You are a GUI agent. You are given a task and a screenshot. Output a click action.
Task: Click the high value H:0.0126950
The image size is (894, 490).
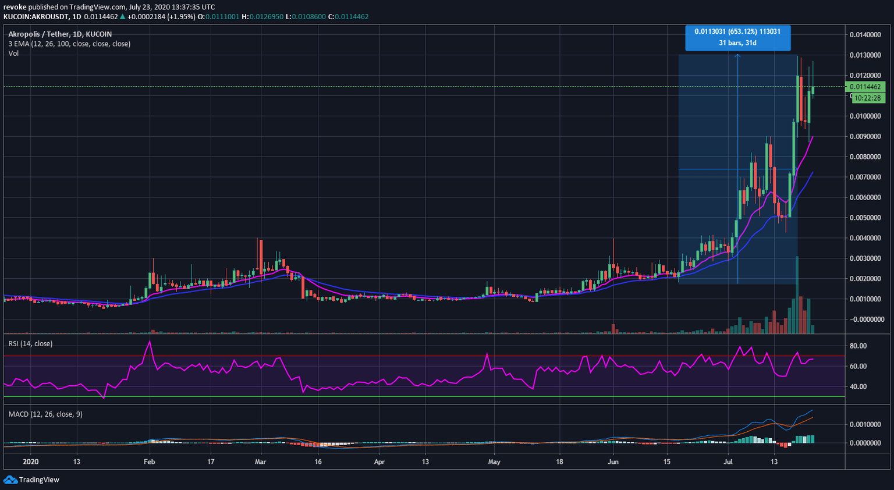[x=262, y=16]
